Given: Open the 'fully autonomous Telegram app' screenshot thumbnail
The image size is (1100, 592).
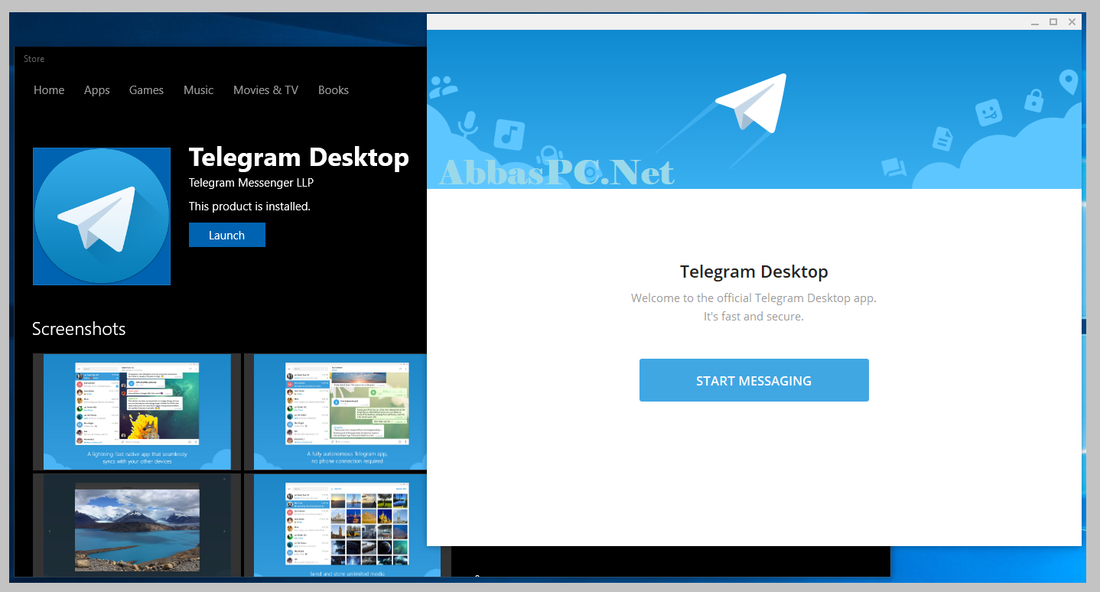Looking at the screenshot, I should pos(337,411).
